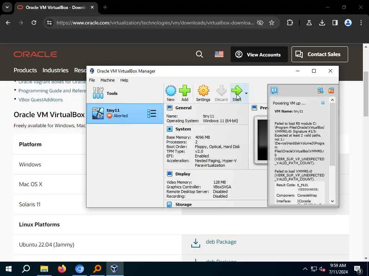This screenshot has width=369, height=276.
Task: Open the VBox GuestAdditons link
Action: point(40,100)
